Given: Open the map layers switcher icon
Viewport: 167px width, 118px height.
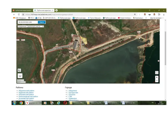Looking at the screenshot, I should [20, 76].
